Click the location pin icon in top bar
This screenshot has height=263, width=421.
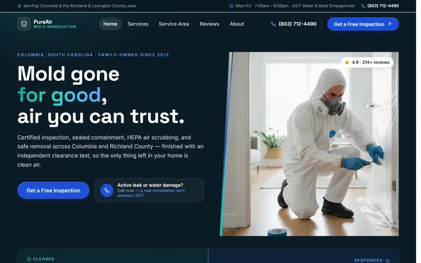tap(19, 6)
